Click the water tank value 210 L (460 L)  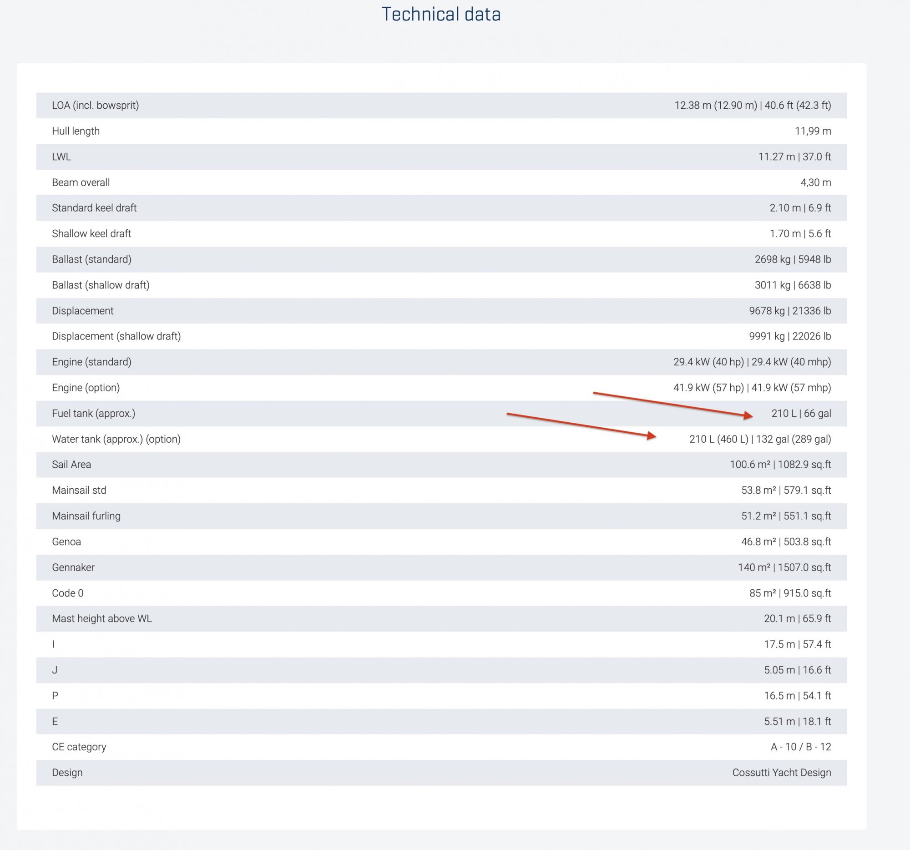718,439
